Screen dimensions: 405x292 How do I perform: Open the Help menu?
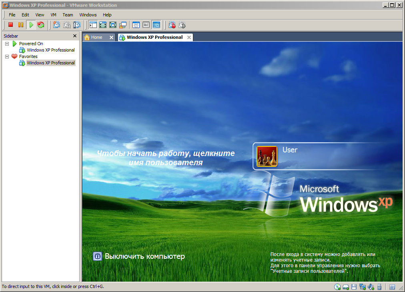tap(107, 15)
